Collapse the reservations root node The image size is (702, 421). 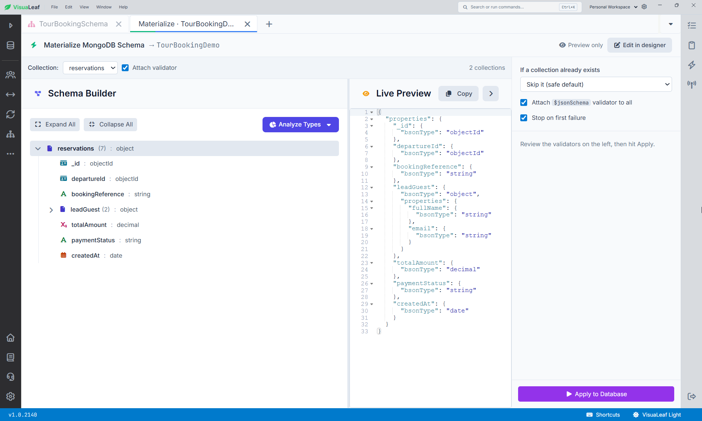coord(38,148)
